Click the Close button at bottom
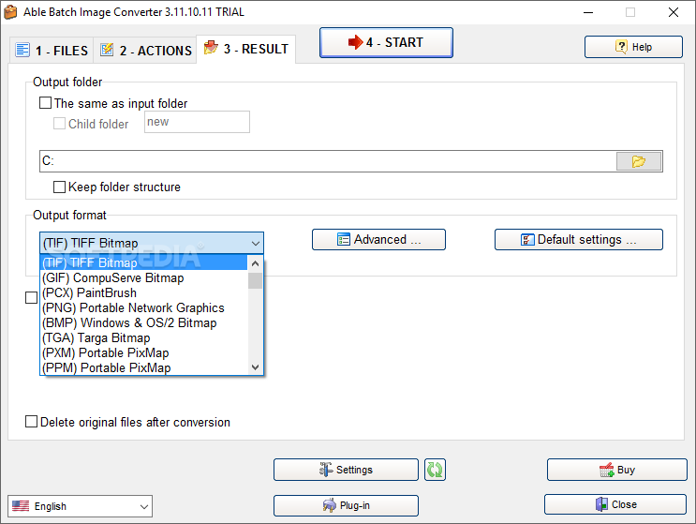This screenshot has height=524, width=696. (615, 504)
